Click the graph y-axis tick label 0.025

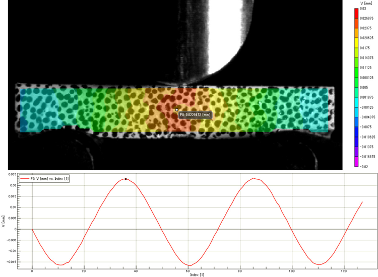coord(12,174)
